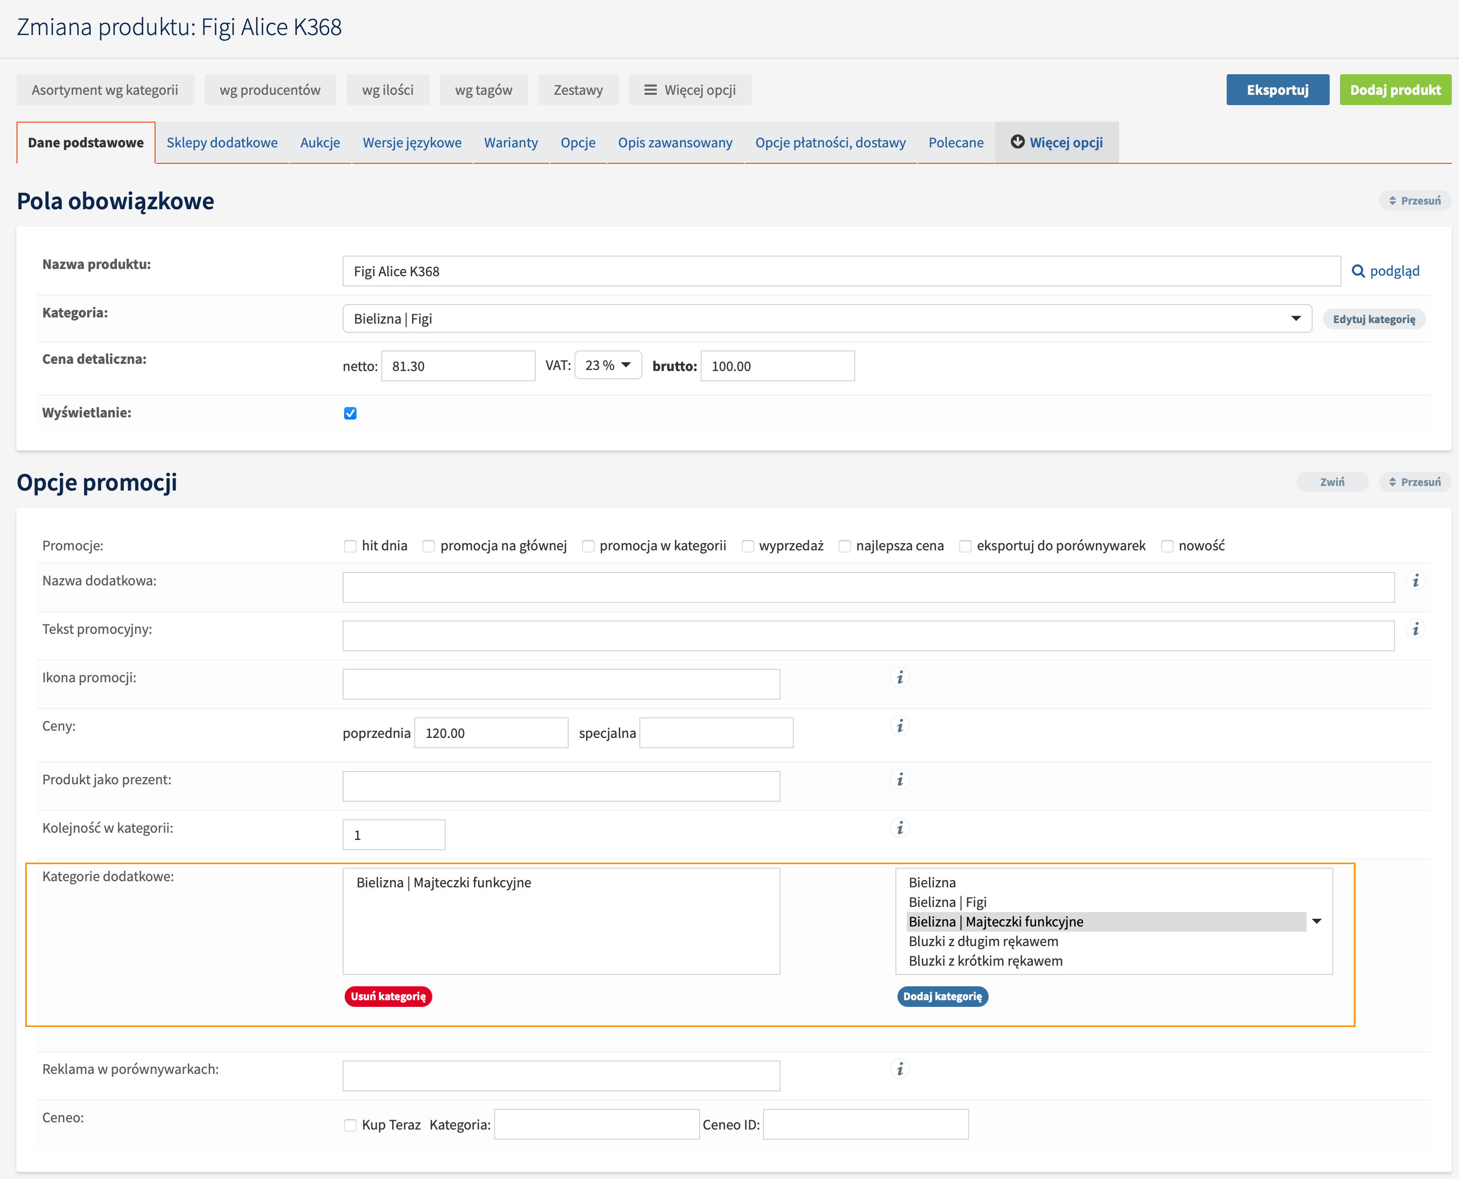Click the info icon next to Nazwa dodatkowa
This screenshot has width=1459, height=1179.
pyautogui.click(x=1415, y=581)
